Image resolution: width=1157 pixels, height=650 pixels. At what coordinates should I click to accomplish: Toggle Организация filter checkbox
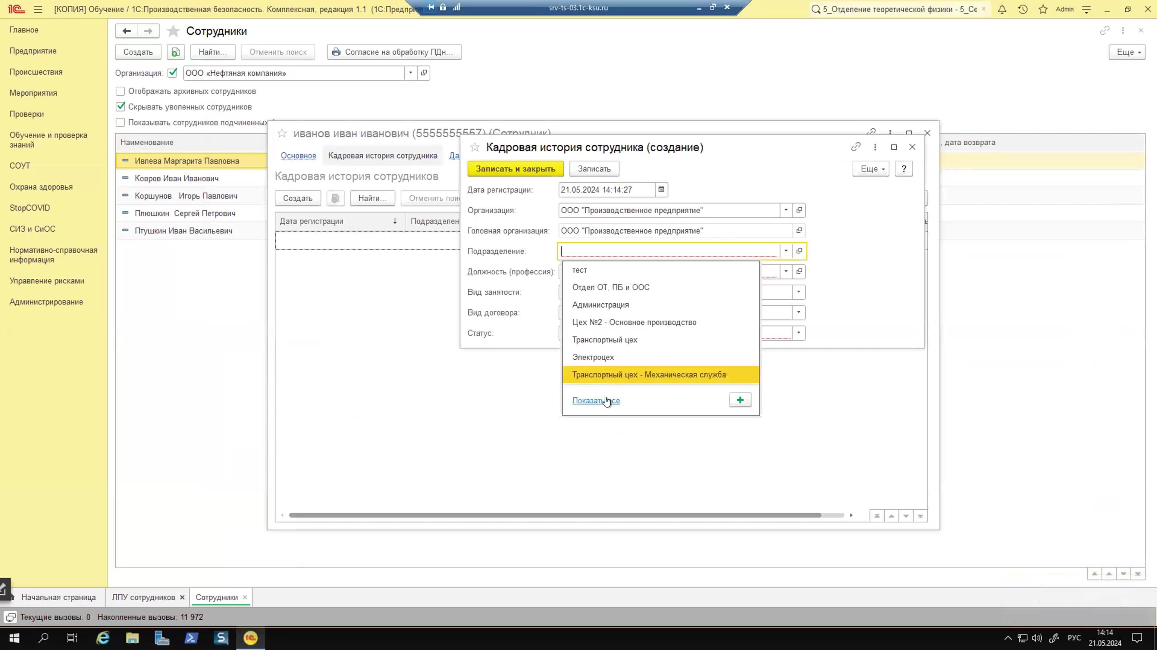pos(172,73)
